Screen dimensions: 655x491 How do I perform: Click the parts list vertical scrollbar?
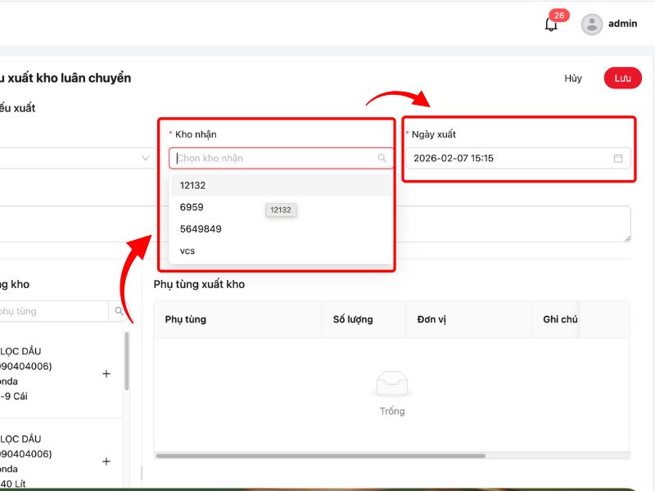pyautogui.click(x=126, y=361)
